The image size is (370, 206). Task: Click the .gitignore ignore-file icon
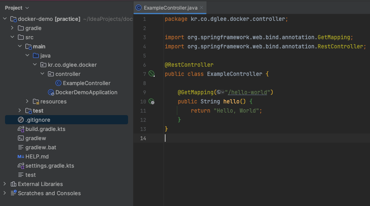click(21, 120)
